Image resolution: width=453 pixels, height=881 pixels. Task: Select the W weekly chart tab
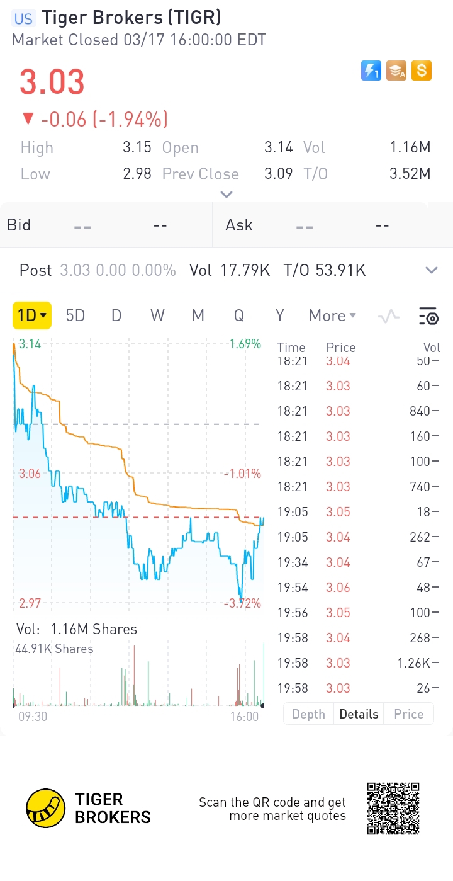pos(157,315)
